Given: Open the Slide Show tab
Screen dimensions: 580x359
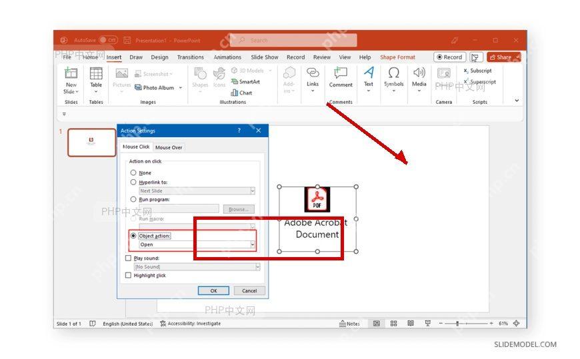Looking at the screenshot, I should point(265,57).
